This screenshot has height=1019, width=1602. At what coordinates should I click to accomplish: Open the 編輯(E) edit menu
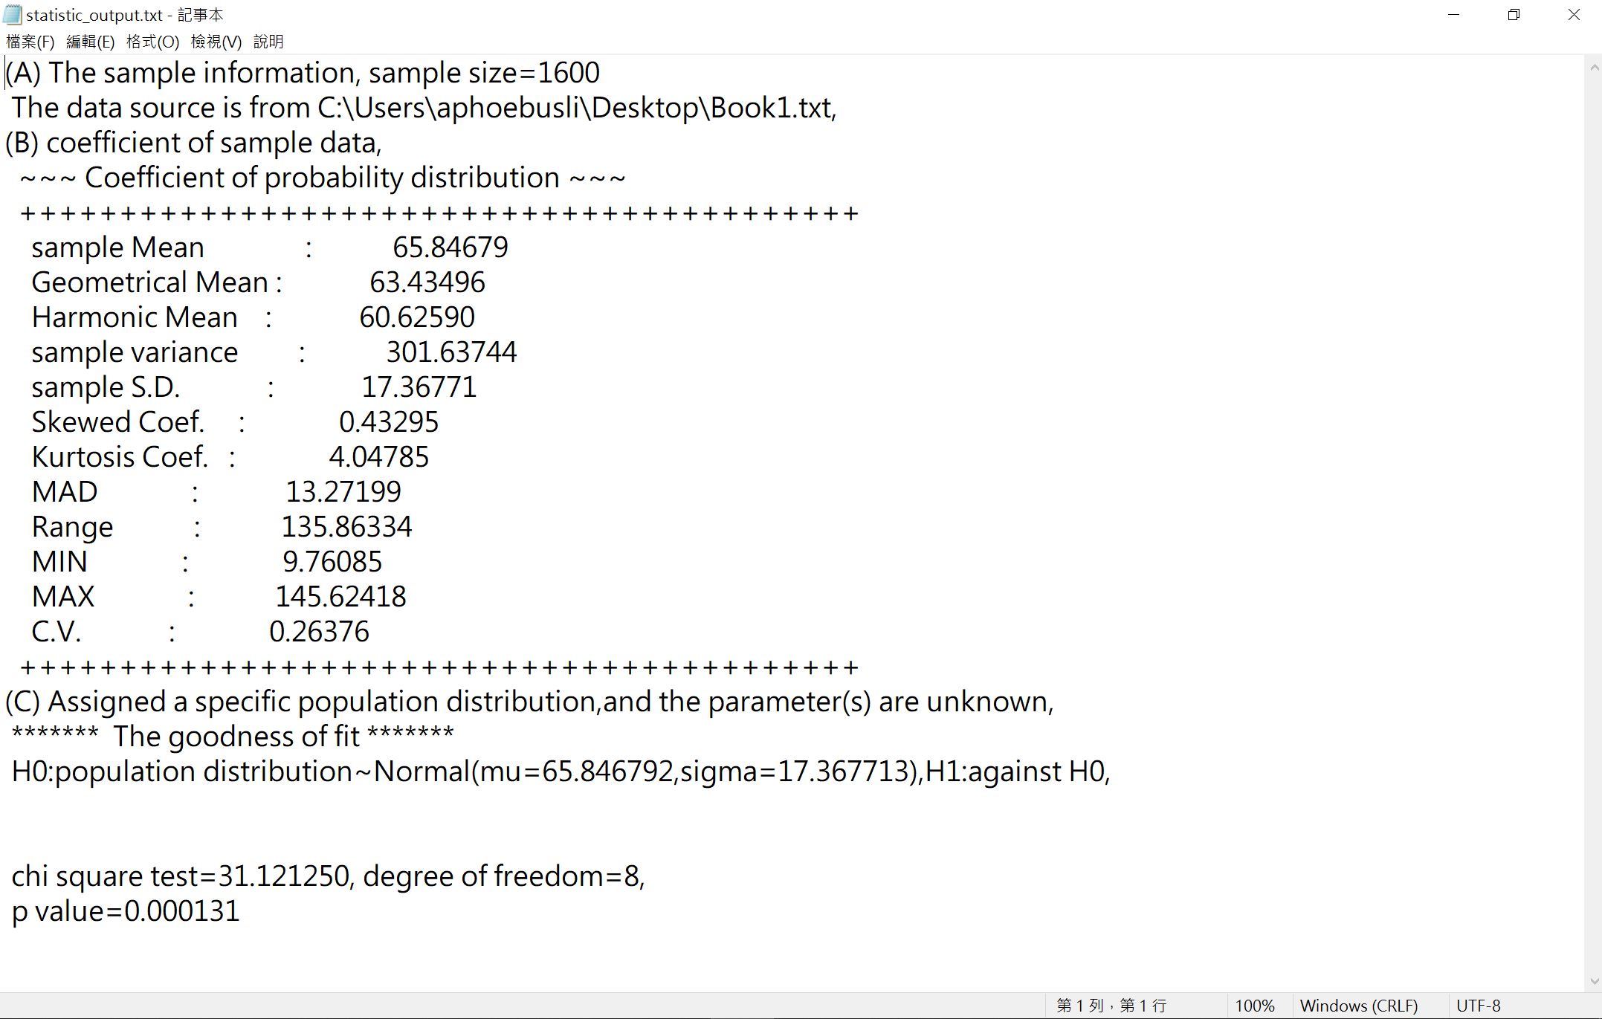pos(90,42)
